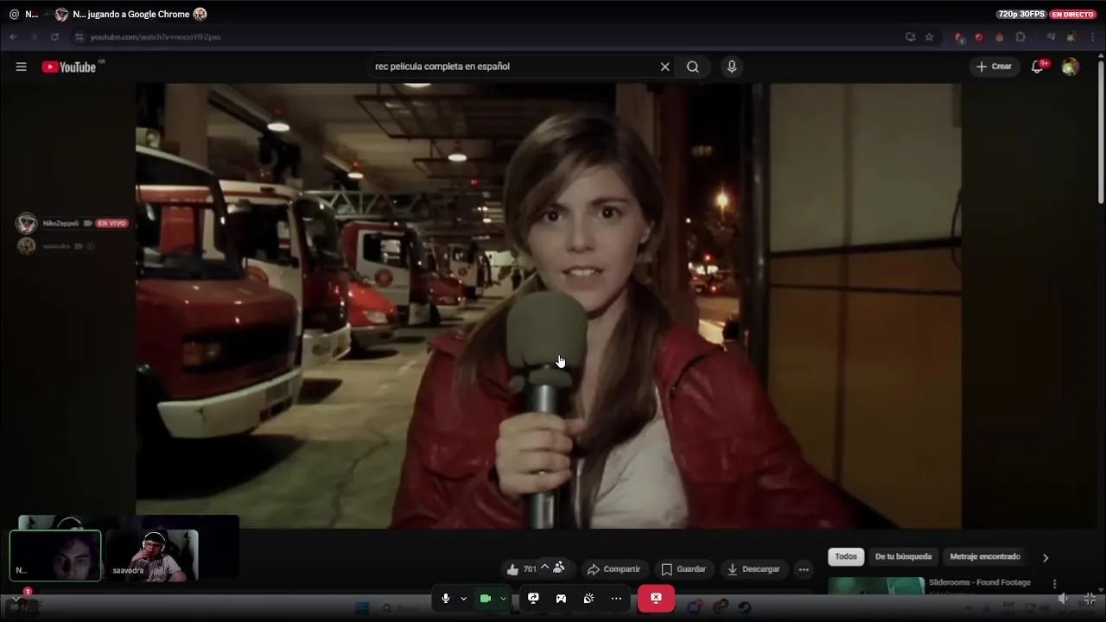This screenshot has width=1106, height=622.
Task: Disconnect from call with red button
Action: [656, 598]
